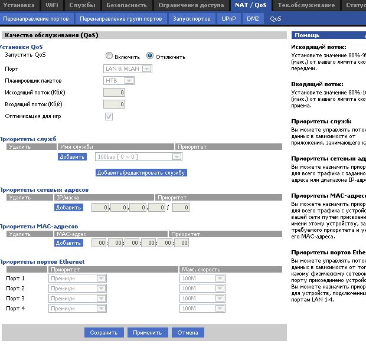The width and height of the screenshot is (366, 344).
Task: Toggle 'Оптимизация для игр' checkbox
Action: tap(109, 116)
